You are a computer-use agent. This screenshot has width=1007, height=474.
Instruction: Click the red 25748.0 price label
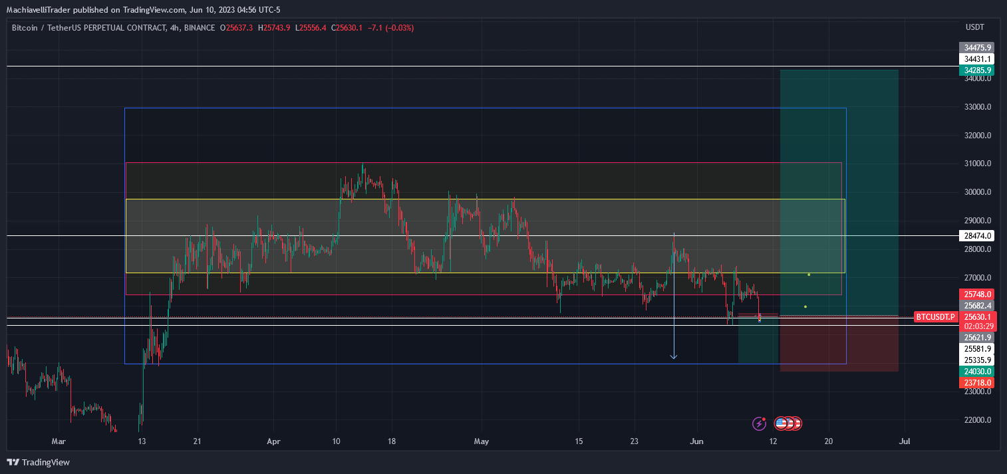pos(977,294)
